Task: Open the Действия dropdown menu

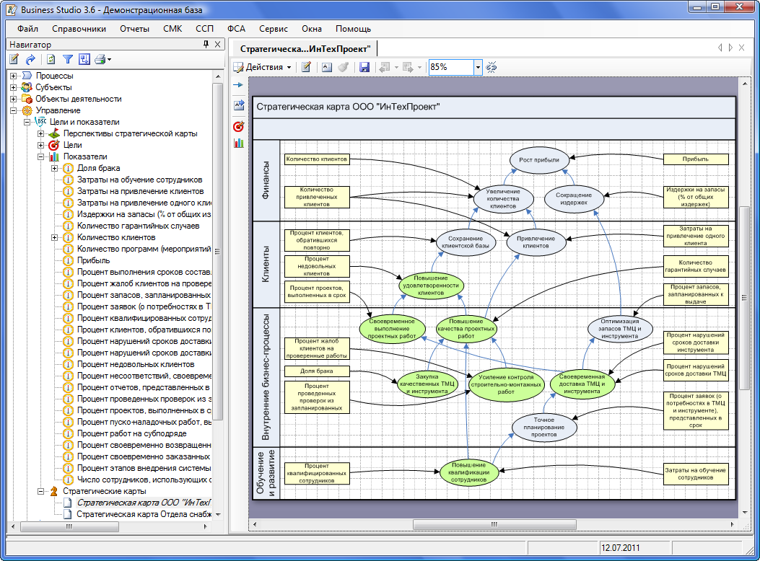Action: click(x=263, y=67)
